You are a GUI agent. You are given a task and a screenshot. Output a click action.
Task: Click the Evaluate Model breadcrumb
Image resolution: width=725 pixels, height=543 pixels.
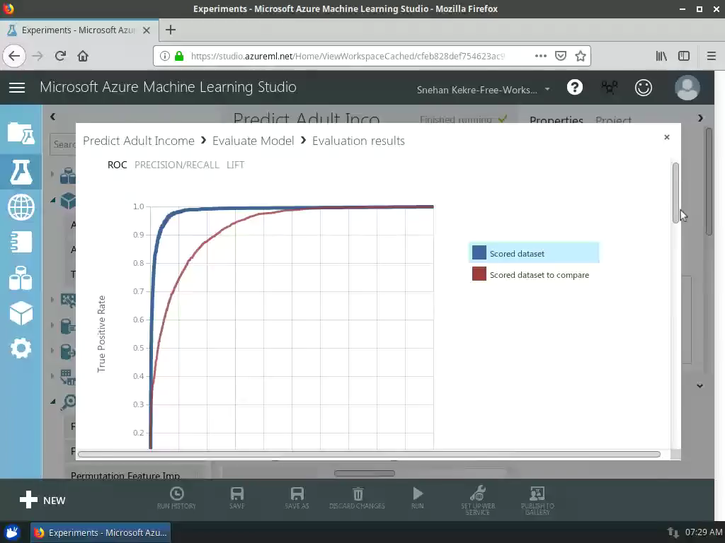pyautogui.click(x=253, y=141)
